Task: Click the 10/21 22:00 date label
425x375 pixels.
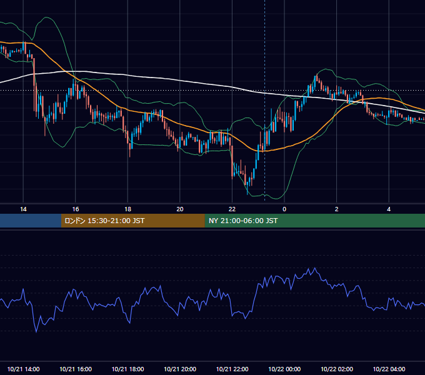Action: click(232, 369)
